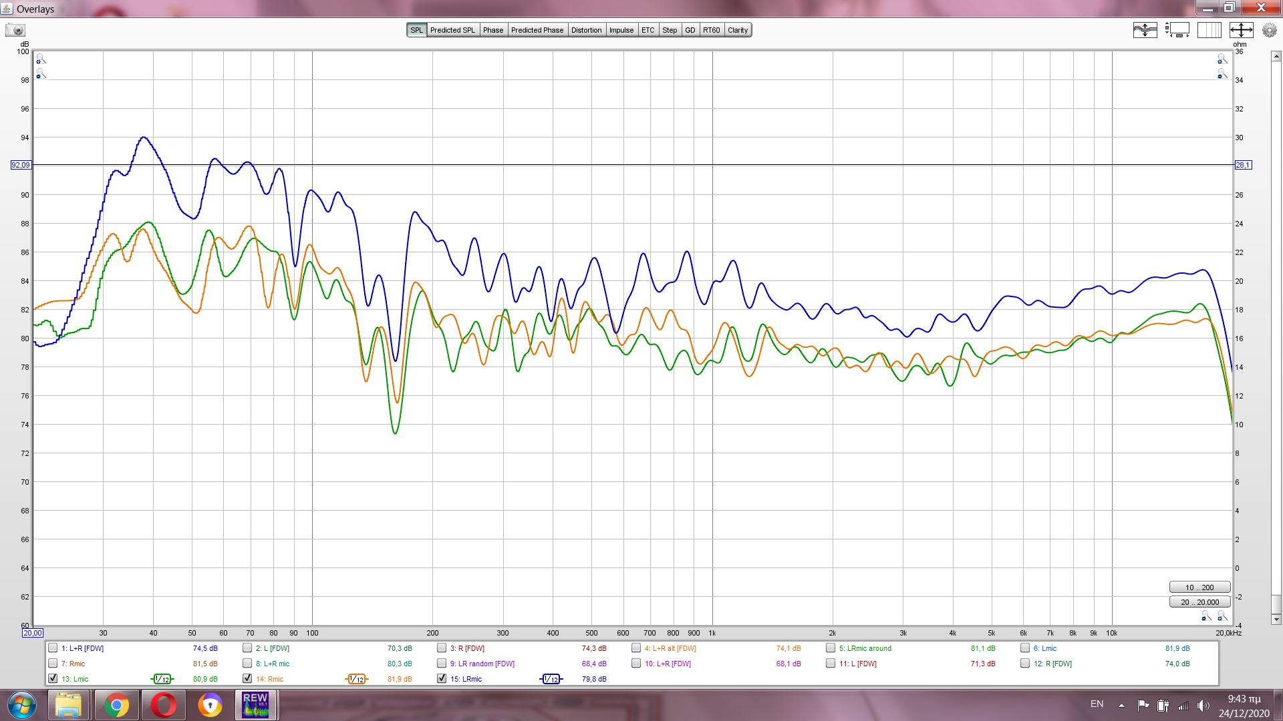Zoom out horizontally using bottom-right magnifier

pyautogui.click(x=1206, y=616)
